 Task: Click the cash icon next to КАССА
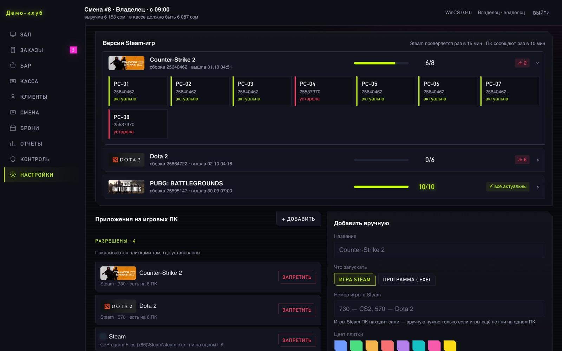tap(13, 81)
